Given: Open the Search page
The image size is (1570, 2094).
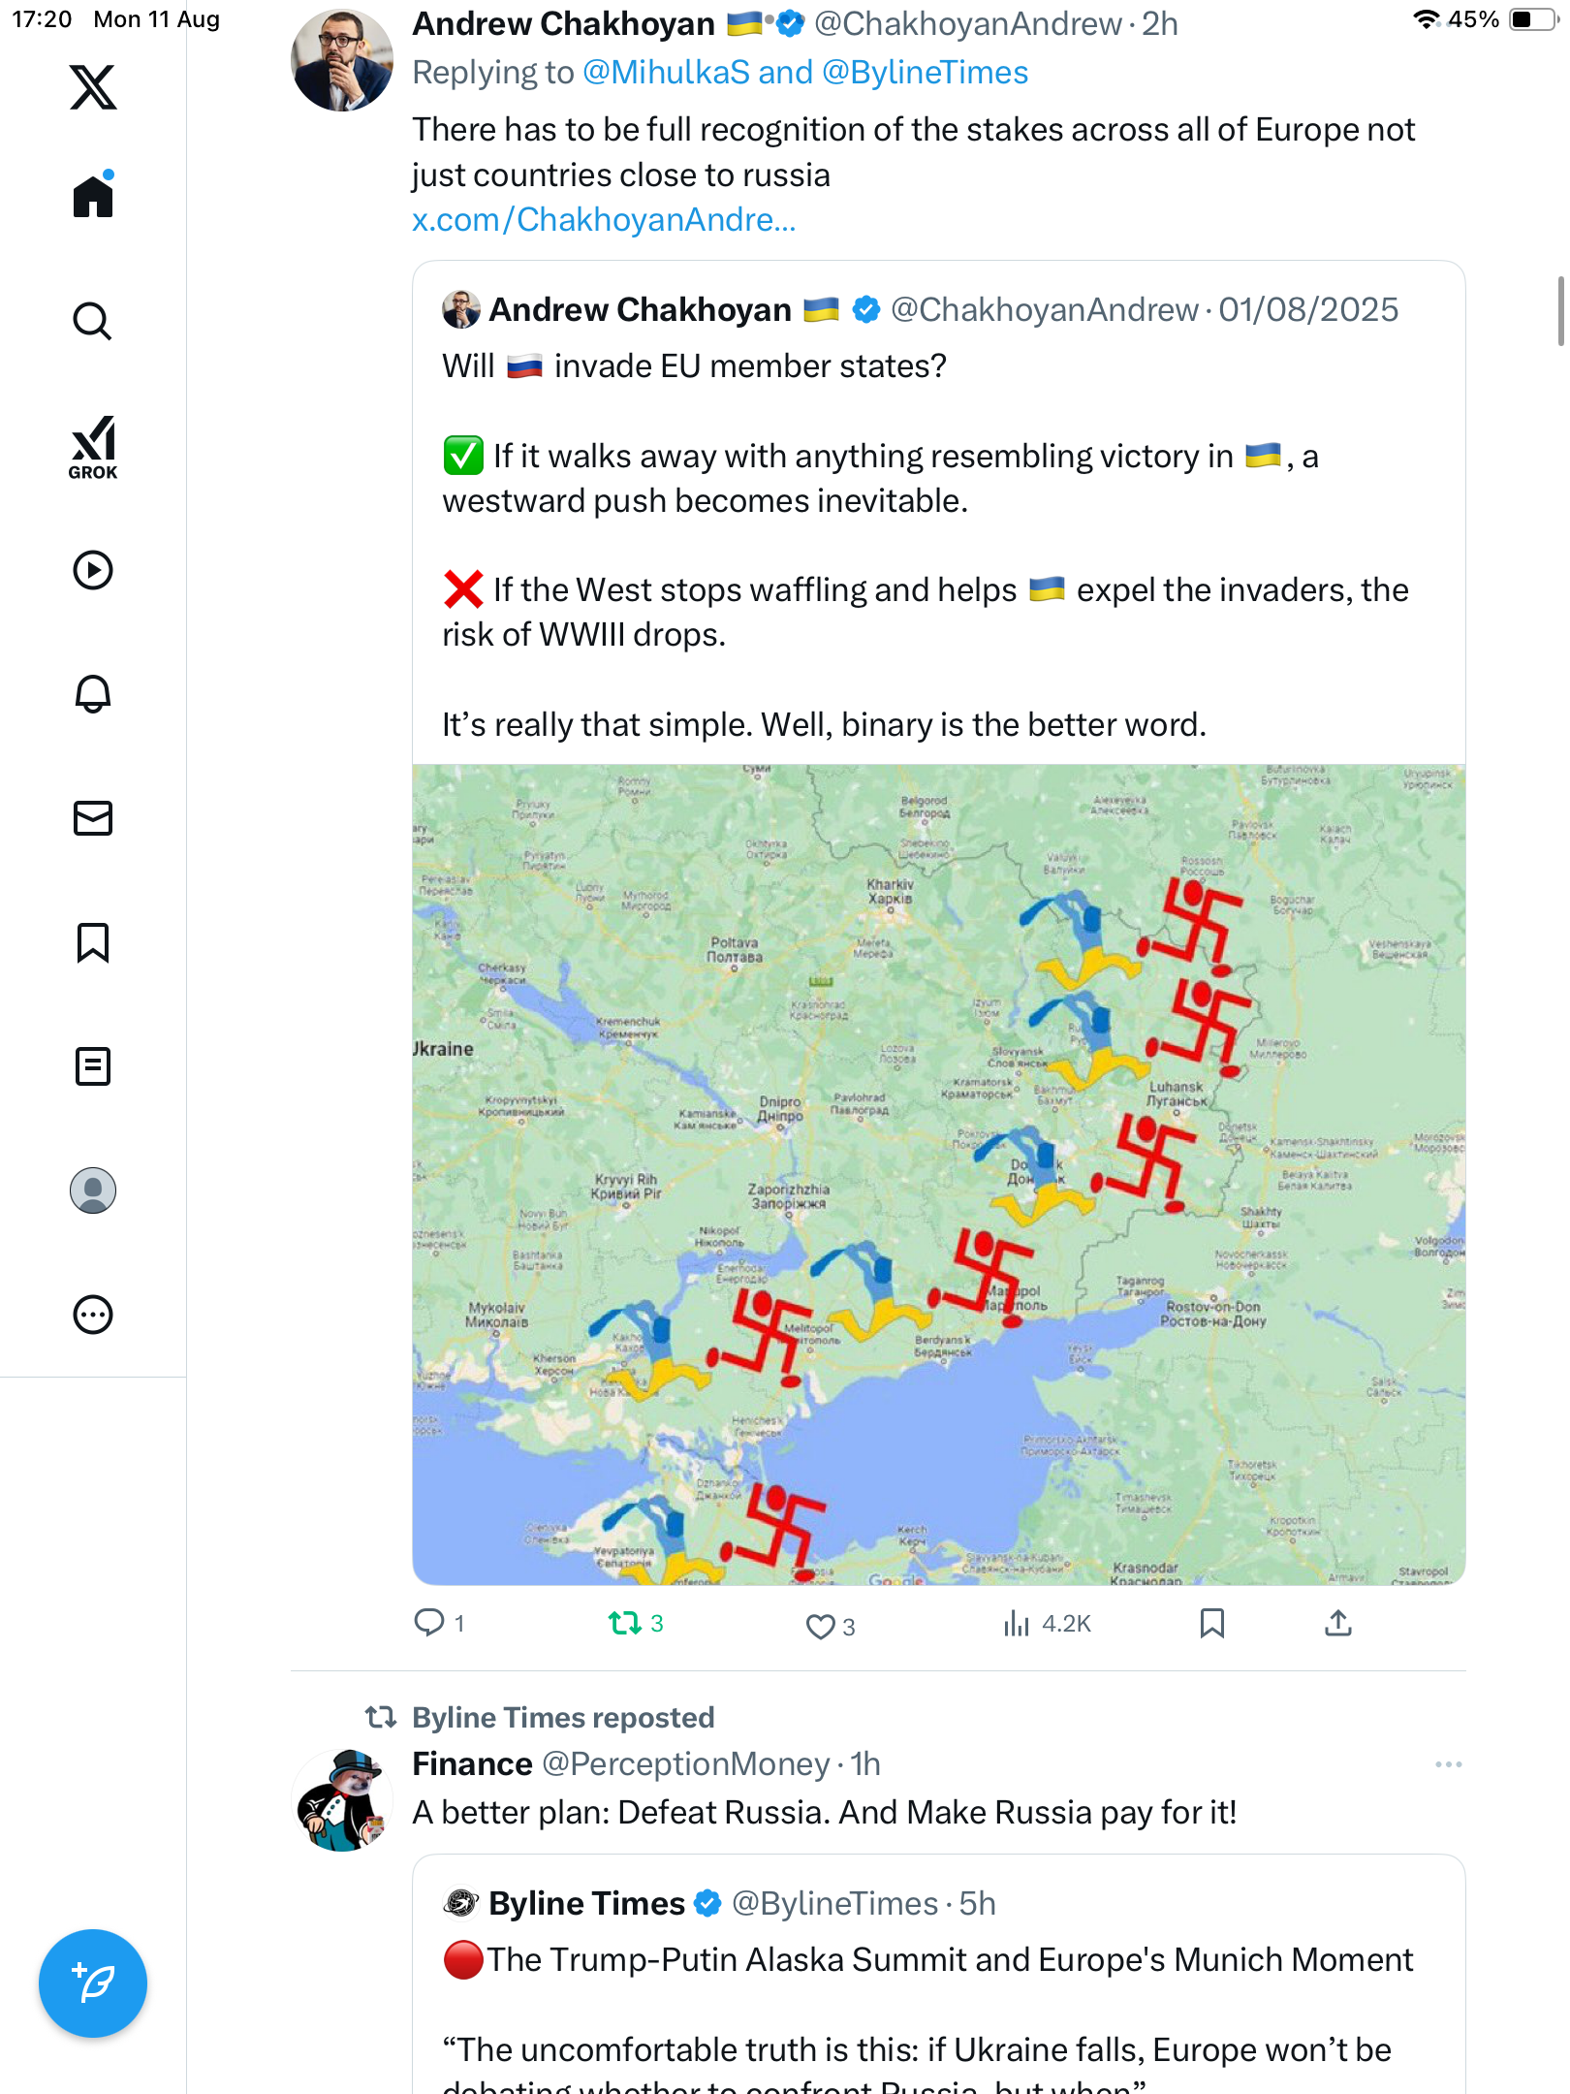Looking at the screenshot, I should (x=93, y=321).
